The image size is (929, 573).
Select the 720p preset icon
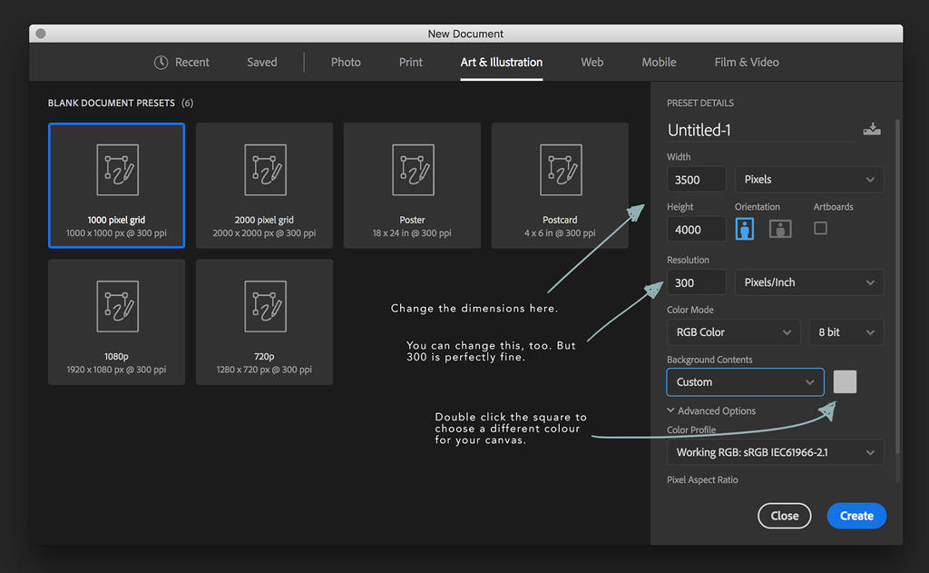pos(264,306)
